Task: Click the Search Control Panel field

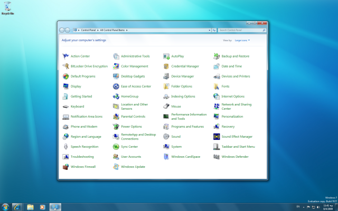Action: pos(242,31)
